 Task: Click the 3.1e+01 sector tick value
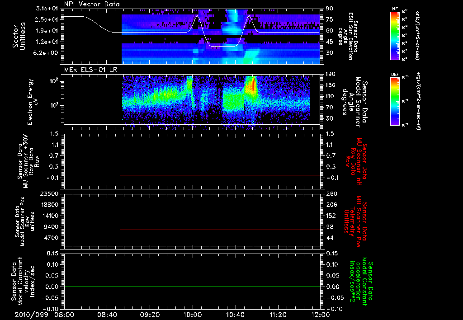click(x=47, y=9)
